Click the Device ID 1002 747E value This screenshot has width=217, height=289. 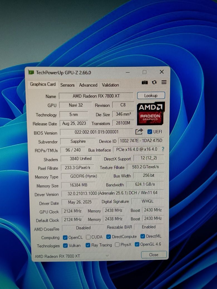(141, 141)
